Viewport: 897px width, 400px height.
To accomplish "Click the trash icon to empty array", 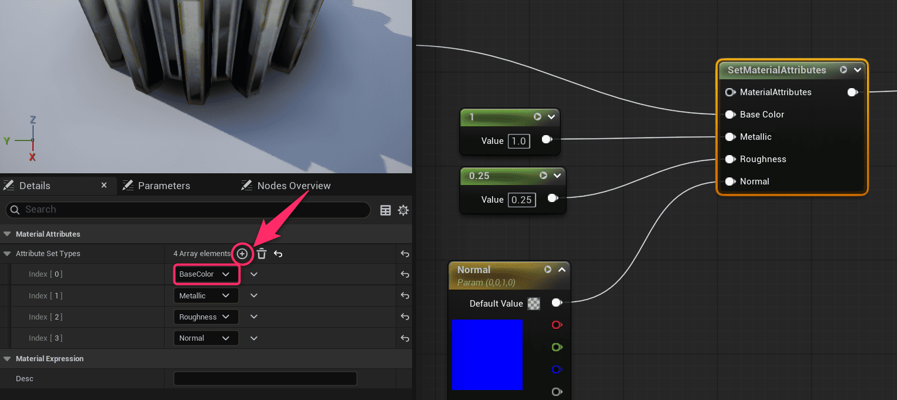I will 262,254.
